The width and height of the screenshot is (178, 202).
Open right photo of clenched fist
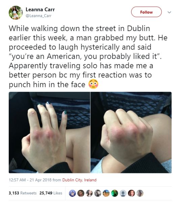(131, 132)
